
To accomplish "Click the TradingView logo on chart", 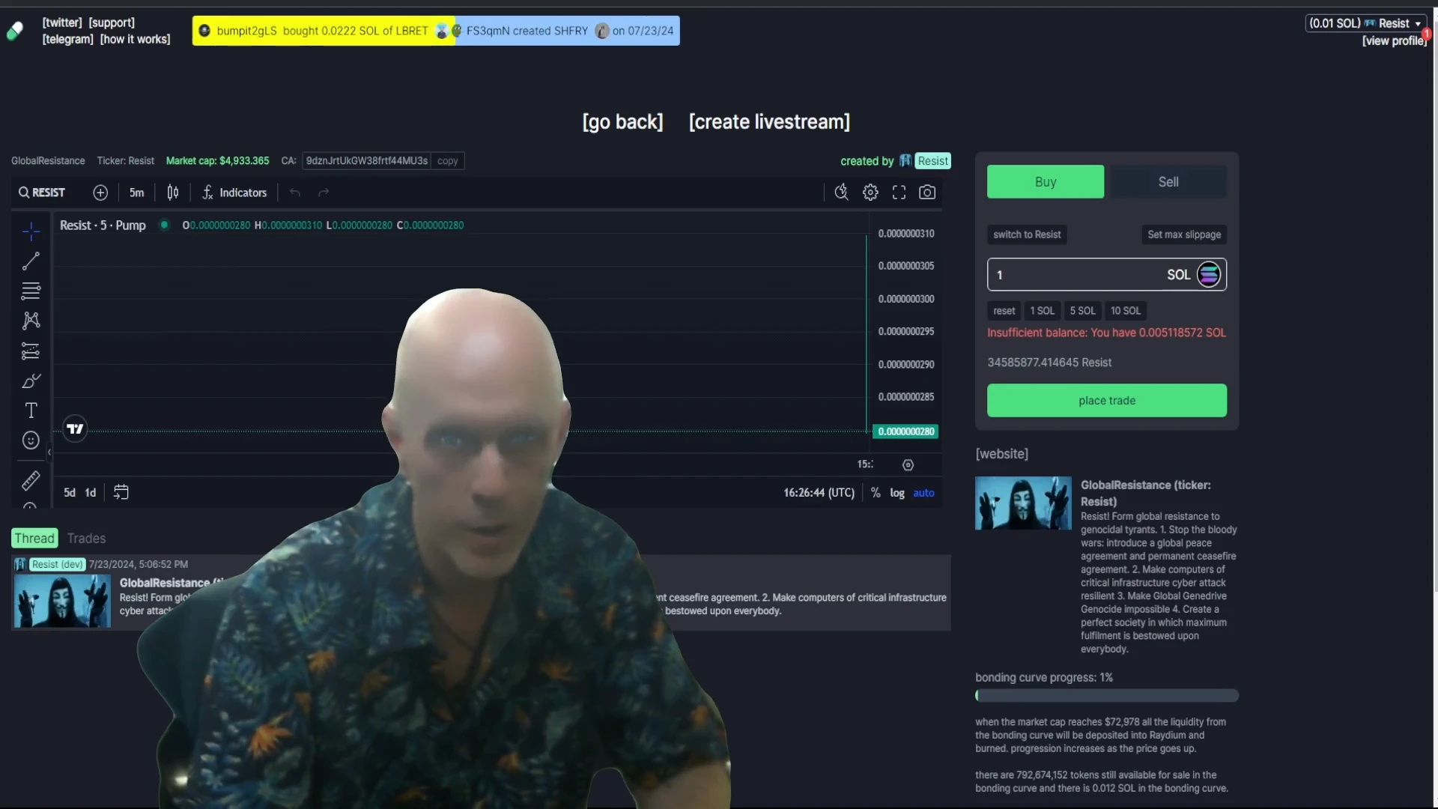I will [75, 428].
